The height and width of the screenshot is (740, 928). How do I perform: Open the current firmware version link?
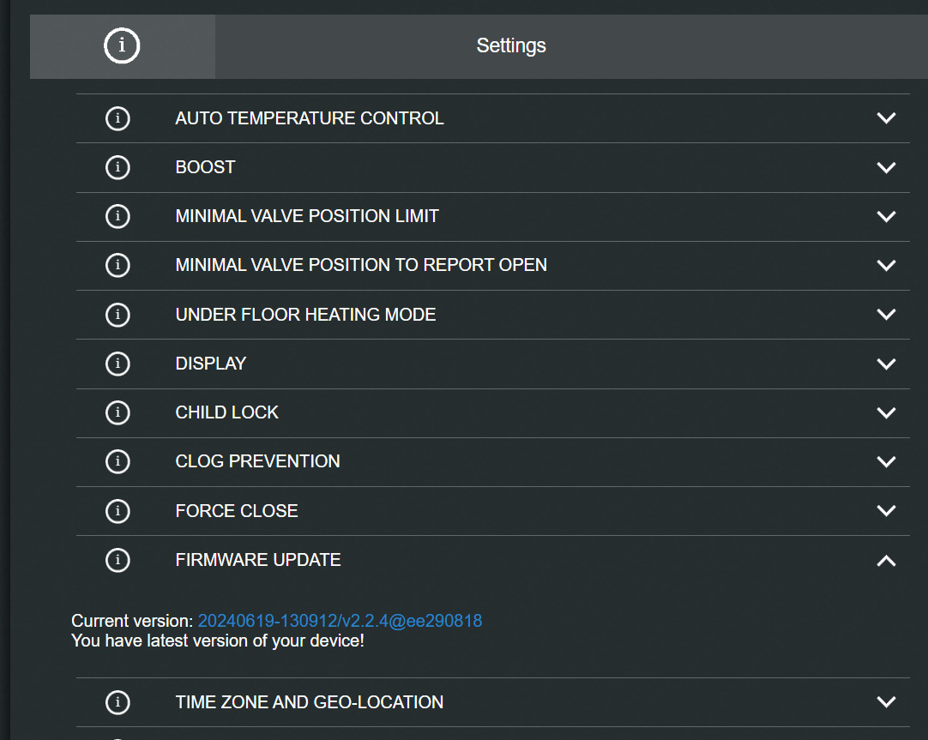(340, 621)
